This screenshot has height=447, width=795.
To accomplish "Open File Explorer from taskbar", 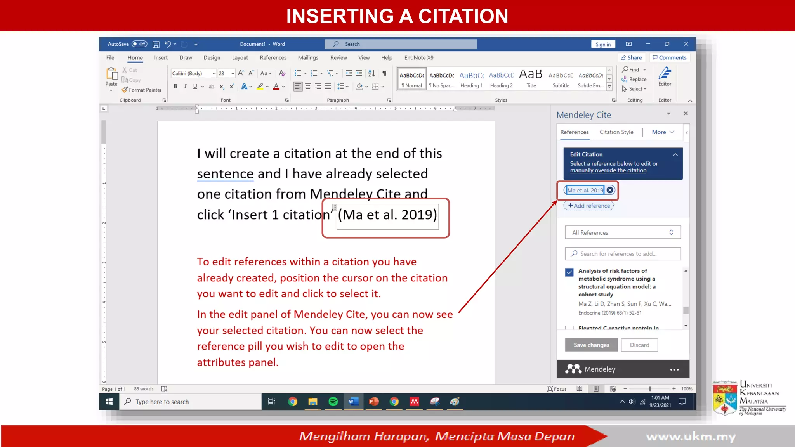I will (x=313, y=402).
